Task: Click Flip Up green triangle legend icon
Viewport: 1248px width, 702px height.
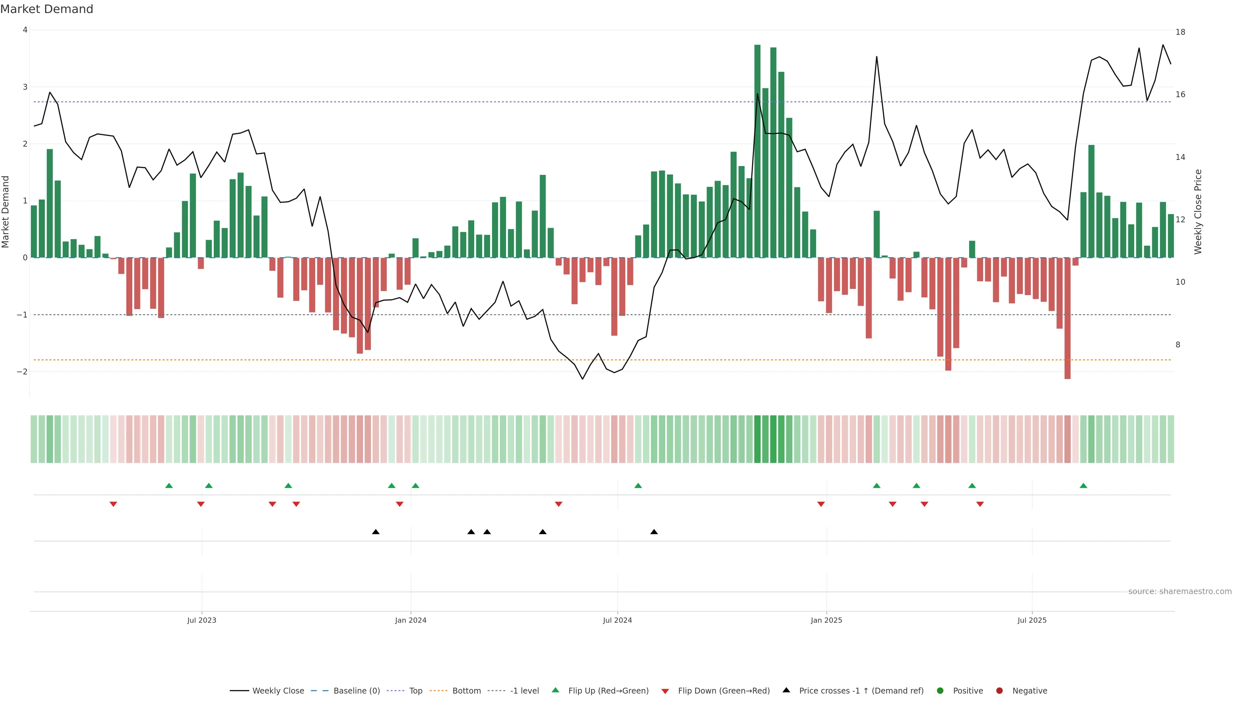Action: point(556,690)
